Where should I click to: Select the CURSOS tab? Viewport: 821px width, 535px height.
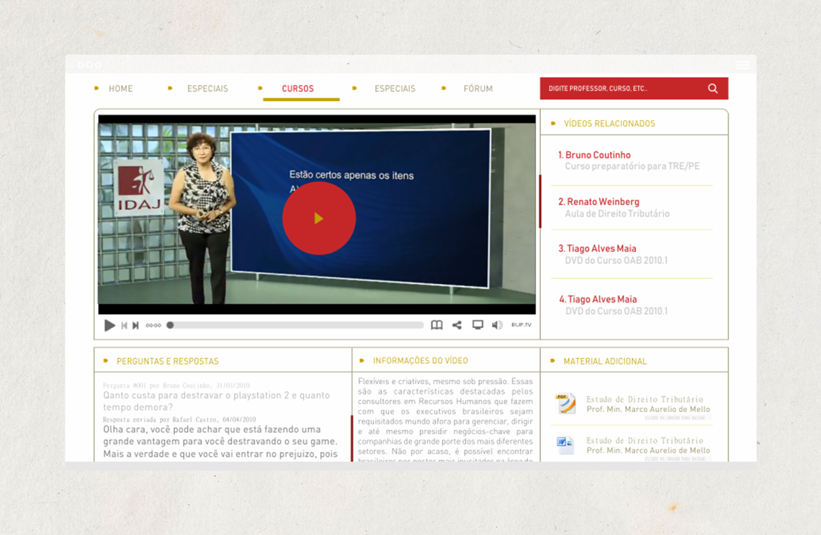coord(297,88)
